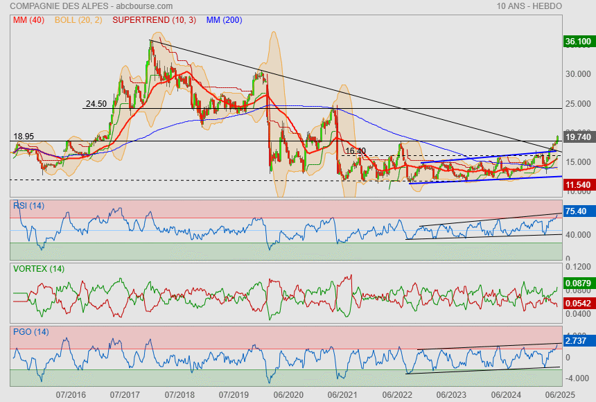Click the 25.000 price axis label
Viewport: 596px width, 402px height.
click(578, 104)
